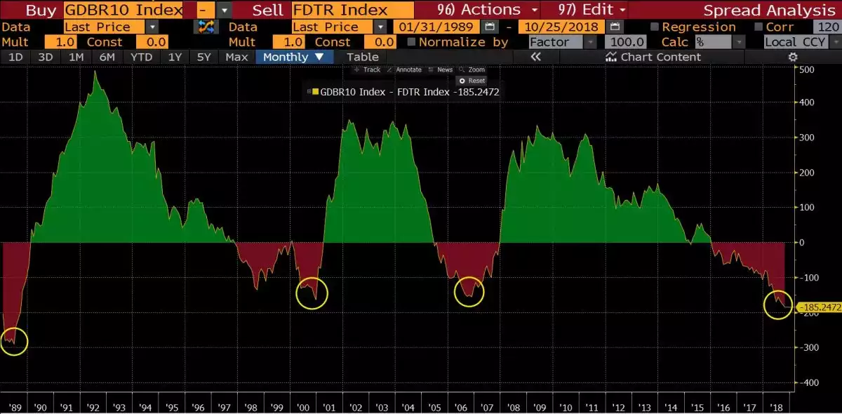The height and width of the screenshot is (414, 842).
Task: Open the Monthly periodicity dropdown
Action: click(x=294, y=57)
